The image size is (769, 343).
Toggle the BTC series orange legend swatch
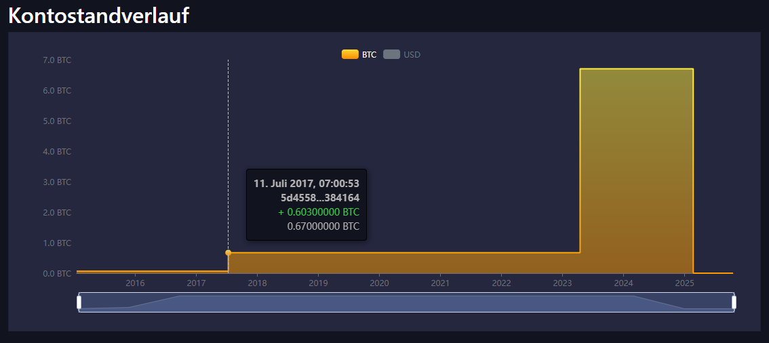(x=350, y=55)
